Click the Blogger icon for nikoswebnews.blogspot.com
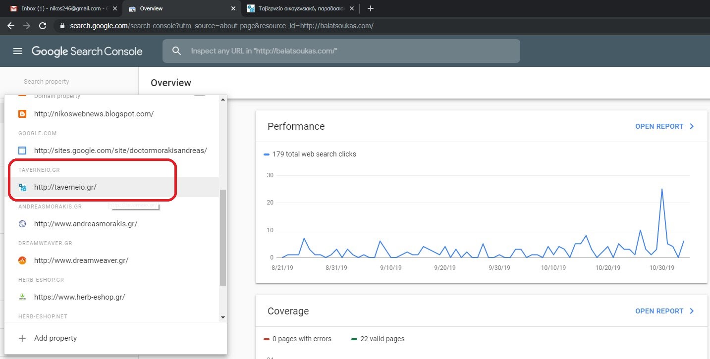The height and width of the screenshot is (359, 710). pos(22,114)
